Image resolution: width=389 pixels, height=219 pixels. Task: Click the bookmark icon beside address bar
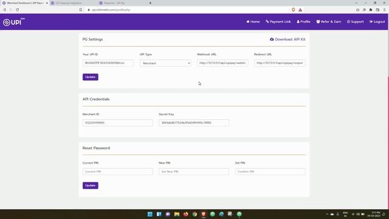(81, 10)
